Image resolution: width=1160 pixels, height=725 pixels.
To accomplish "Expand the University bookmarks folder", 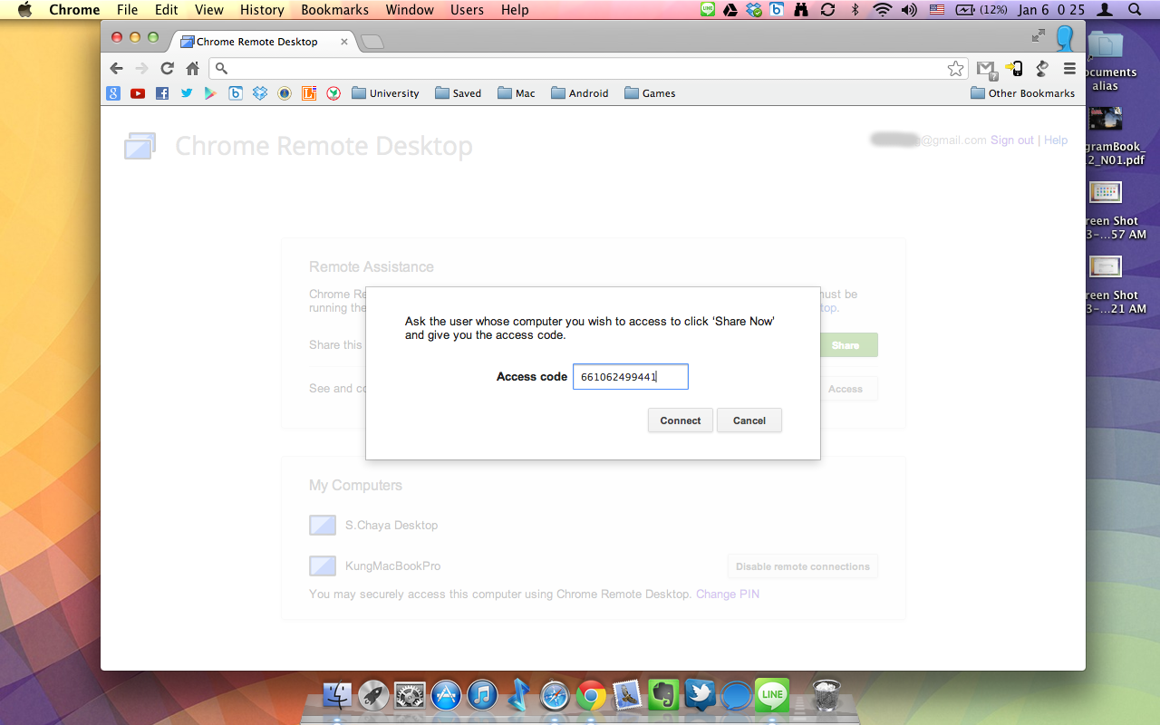I will click(385, 93).
